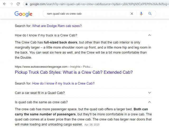This screenshot has height=130, width=169.
Task: Search for 'How do I know if my truck is a Crew Cab?' link
Action: [63, 83]
